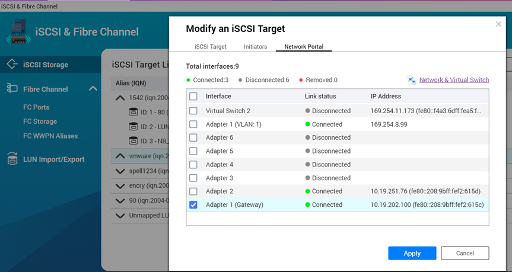Open the Network & Virtual Switch link
The image size is (512, 272).
click(454, 80)
